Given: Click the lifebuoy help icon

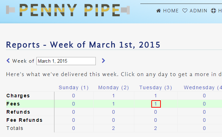Looking at the screenshot, I should pyautogui.click(x=214, y=11).
